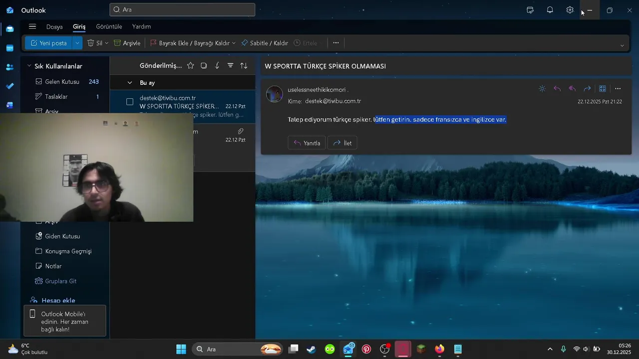
Task: Open Calendar module in left app bar
Action: (x=9, y=48)
